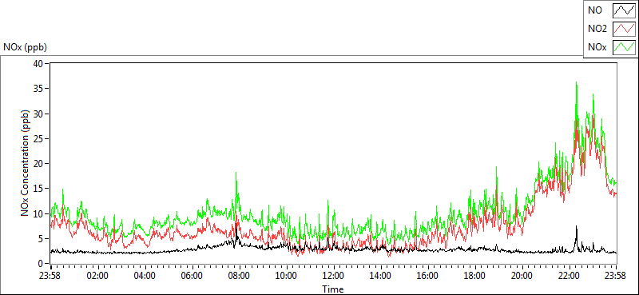Click the 04:00 time axis label
Viewport: 639px width, 295px height.
[x=145, y=276]
